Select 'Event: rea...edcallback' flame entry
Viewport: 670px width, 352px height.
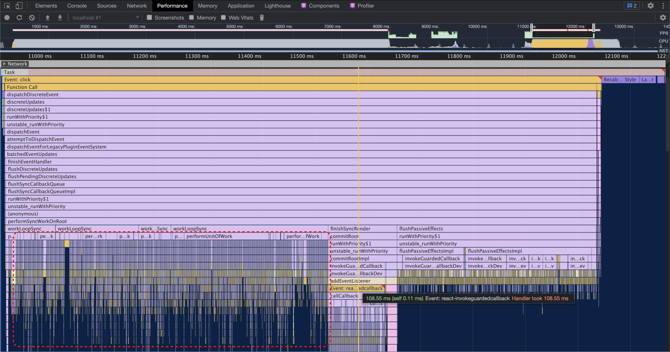click(x=357, y=288)
